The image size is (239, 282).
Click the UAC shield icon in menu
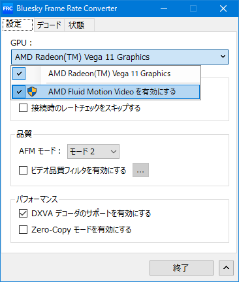coord(32,92)
